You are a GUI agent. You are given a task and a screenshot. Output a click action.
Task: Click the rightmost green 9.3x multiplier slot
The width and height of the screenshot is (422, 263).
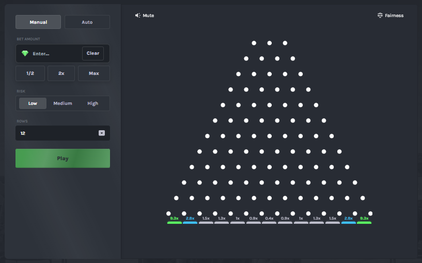pos(364,220)
